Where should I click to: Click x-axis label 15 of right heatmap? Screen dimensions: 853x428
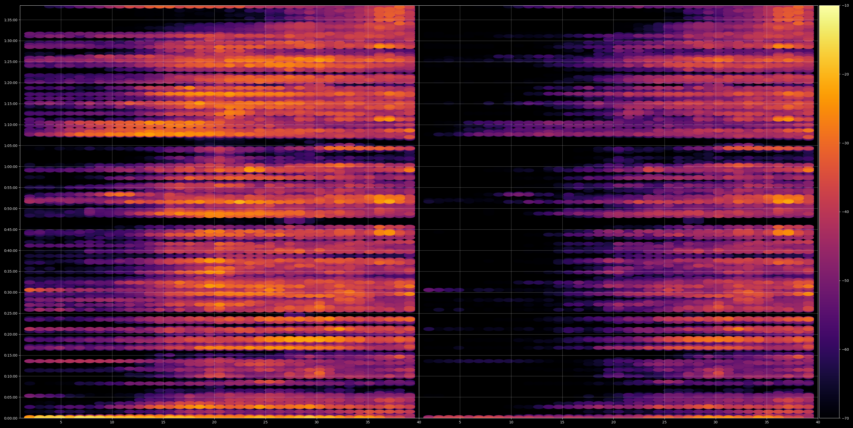pyautogui.click(x=562, y=422)
